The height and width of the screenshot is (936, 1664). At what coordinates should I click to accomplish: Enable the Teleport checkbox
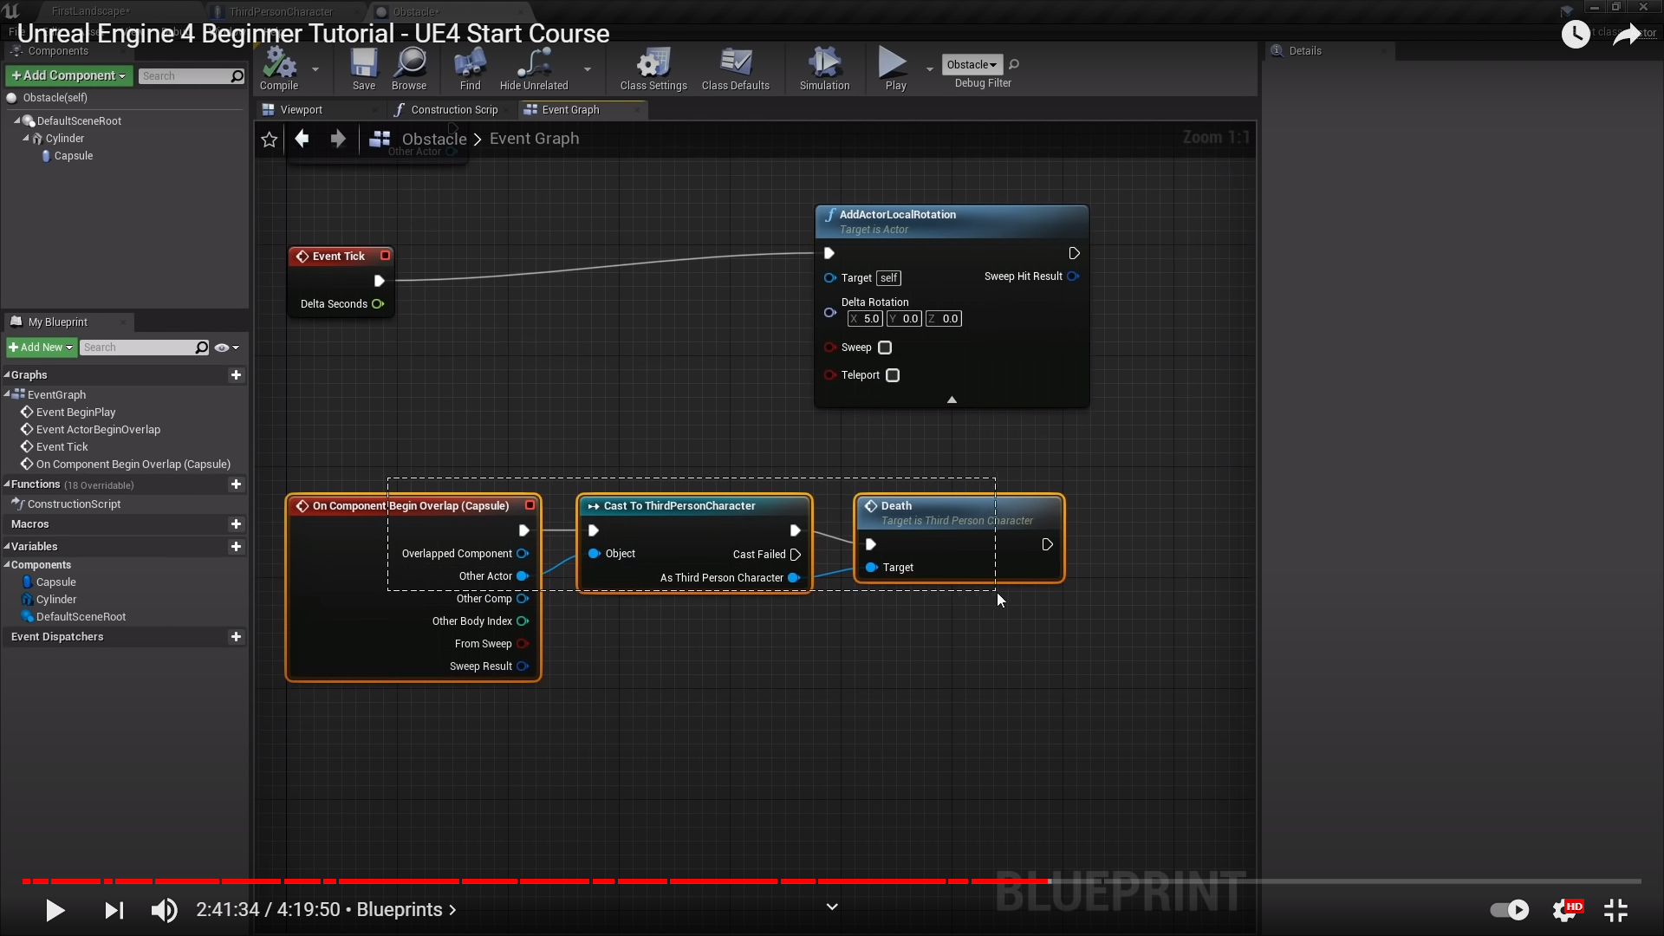[x=893, y=375]
